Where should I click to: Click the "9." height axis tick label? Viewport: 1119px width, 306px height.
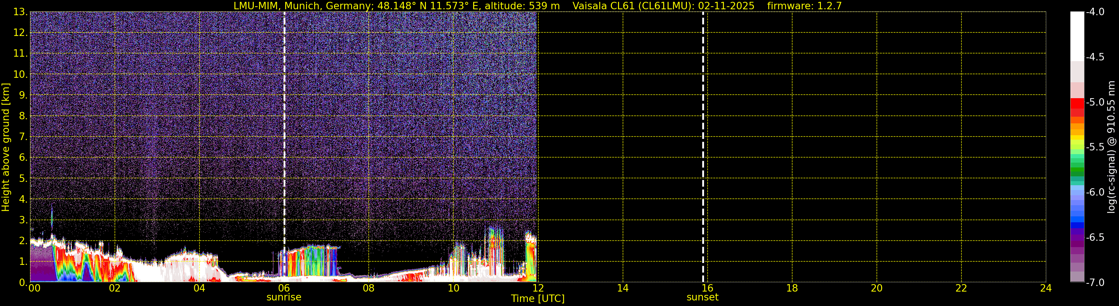(23, 95)
